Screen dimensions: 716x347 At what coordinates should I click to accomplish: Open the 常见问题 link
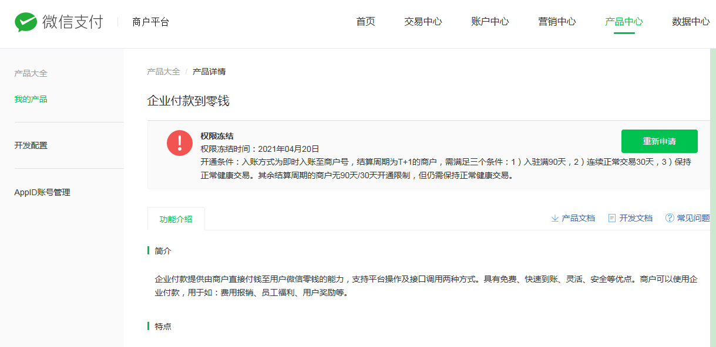pyautogui.click(x=693, y=218)
